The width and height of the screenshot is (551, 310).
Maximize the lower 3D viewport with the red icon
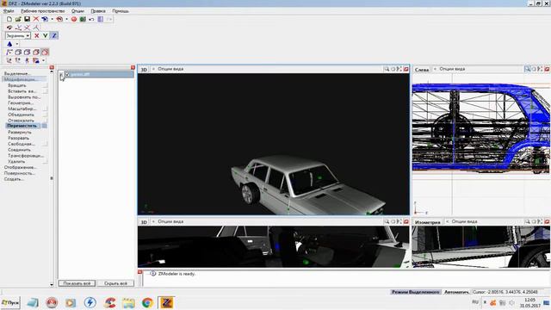tap(406, 222)
